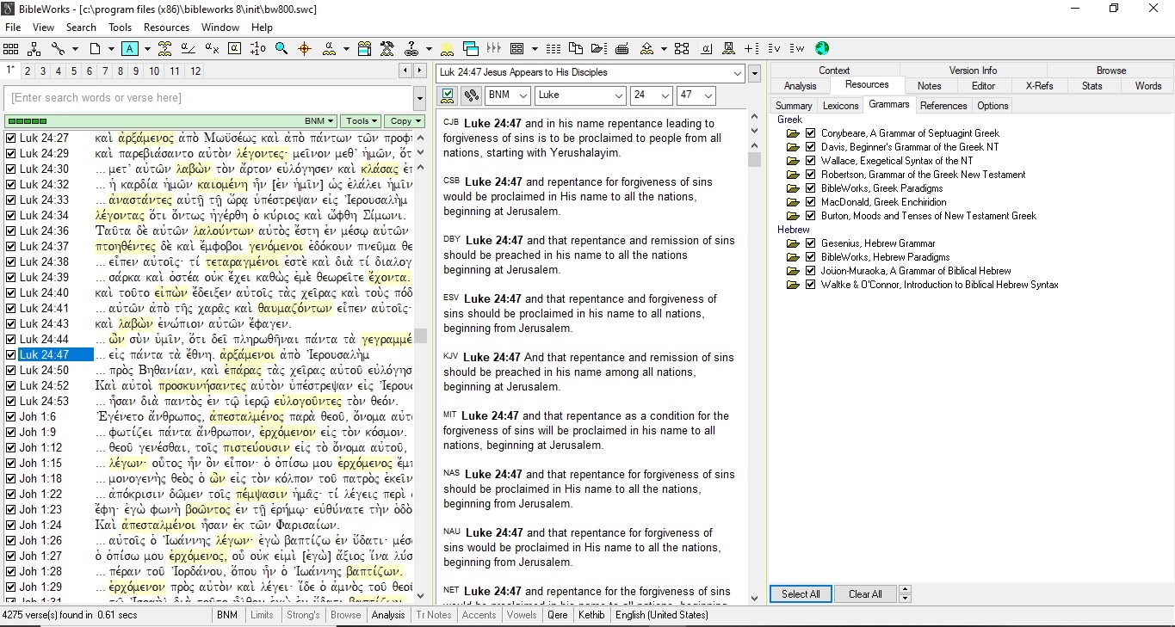Switch to the Lexicons subtab
This screenshot has height=627, width=1175.
pyautogui.click(x=840, y=106)
